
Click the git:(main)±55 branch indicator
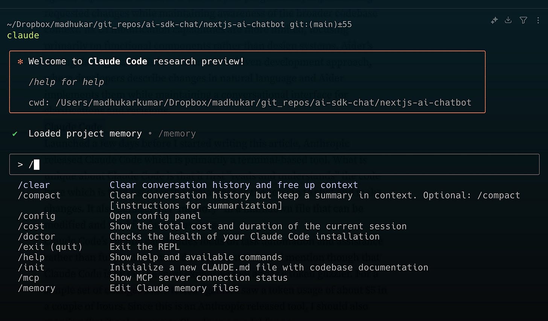(x=321, y=24)
